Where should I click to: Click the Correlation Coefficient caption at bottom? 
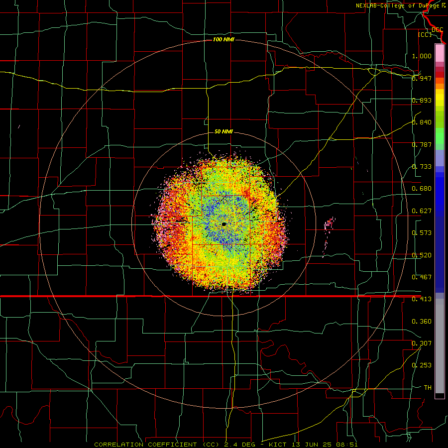click(225, 445)
